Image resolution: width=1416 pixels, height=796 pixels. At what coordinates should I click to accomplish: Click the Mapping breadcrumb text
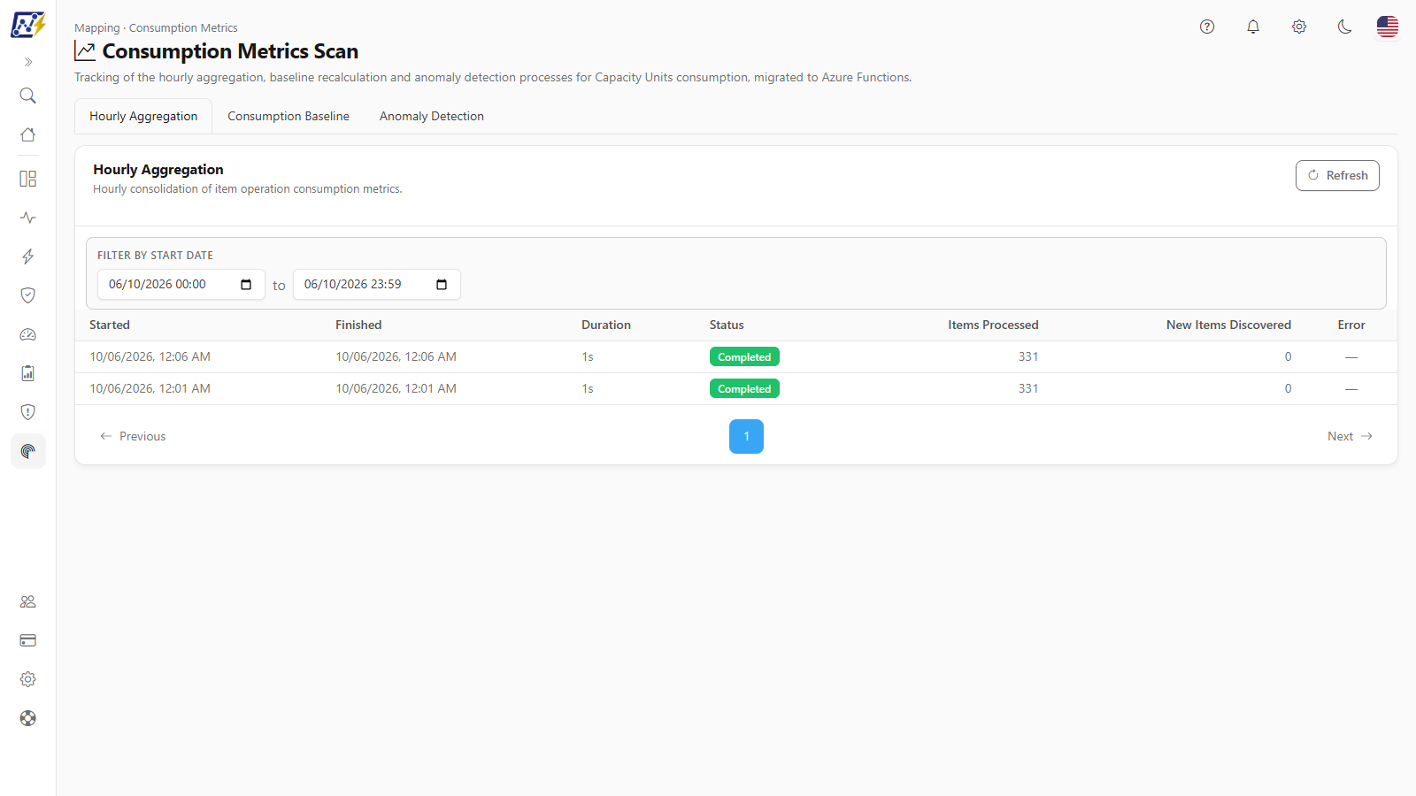point(96,28)
